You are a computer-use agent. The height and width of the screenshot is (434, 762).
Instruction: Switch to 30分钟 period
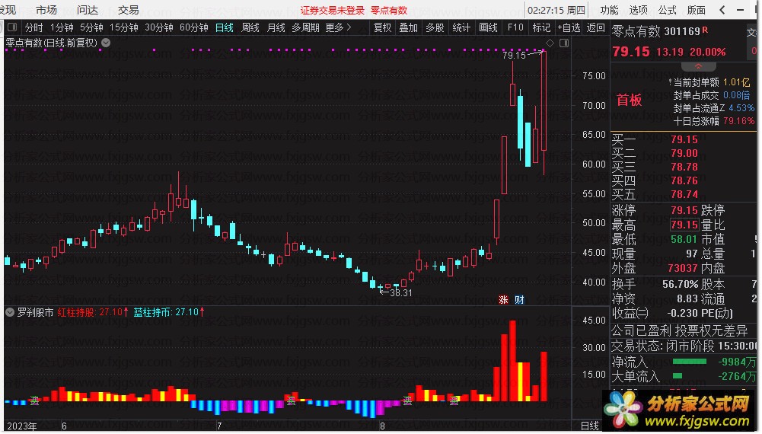[x=159, y=27]
